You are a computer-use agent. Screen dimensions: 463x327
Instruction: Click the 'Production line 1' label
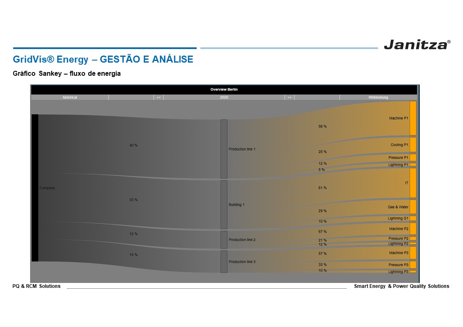coord(242,149)
